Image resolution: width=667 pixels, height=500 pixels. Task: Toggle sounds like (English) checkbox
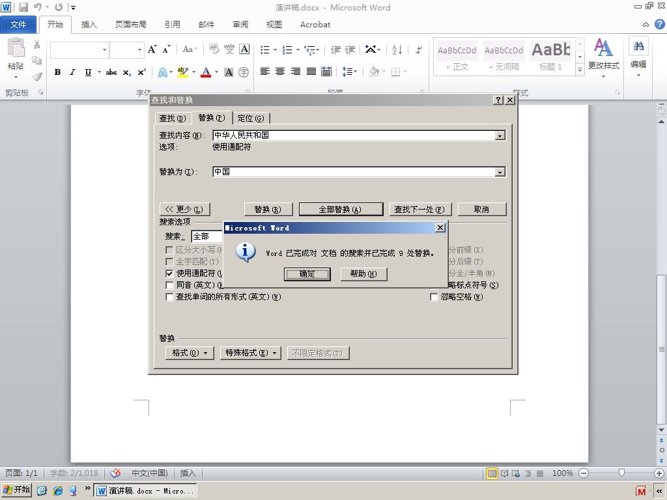[169, 285]
